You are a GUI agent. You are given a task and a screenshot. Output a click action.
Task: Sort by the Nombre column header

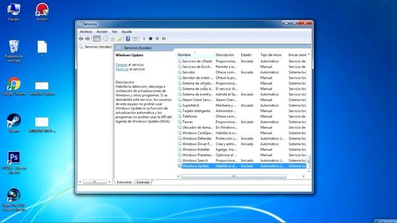[195, 55]
